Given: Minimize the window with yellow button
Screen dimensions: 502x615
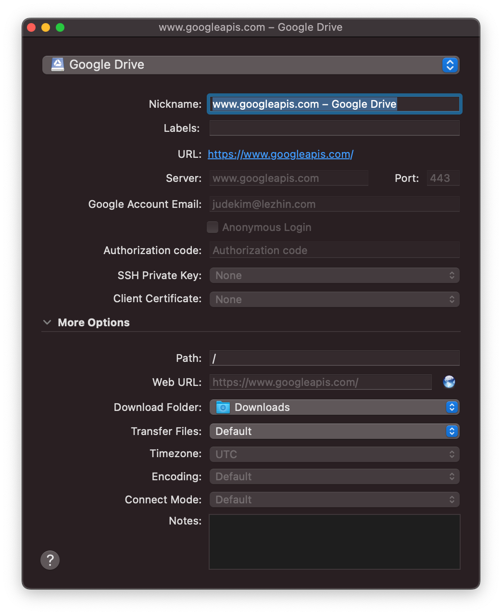Looking at the screenshot, I should [x=46, y=27].
